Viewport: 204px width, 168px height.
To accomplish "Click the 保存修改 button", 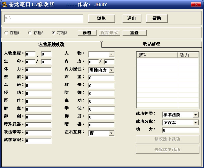I will pos(109,33).
